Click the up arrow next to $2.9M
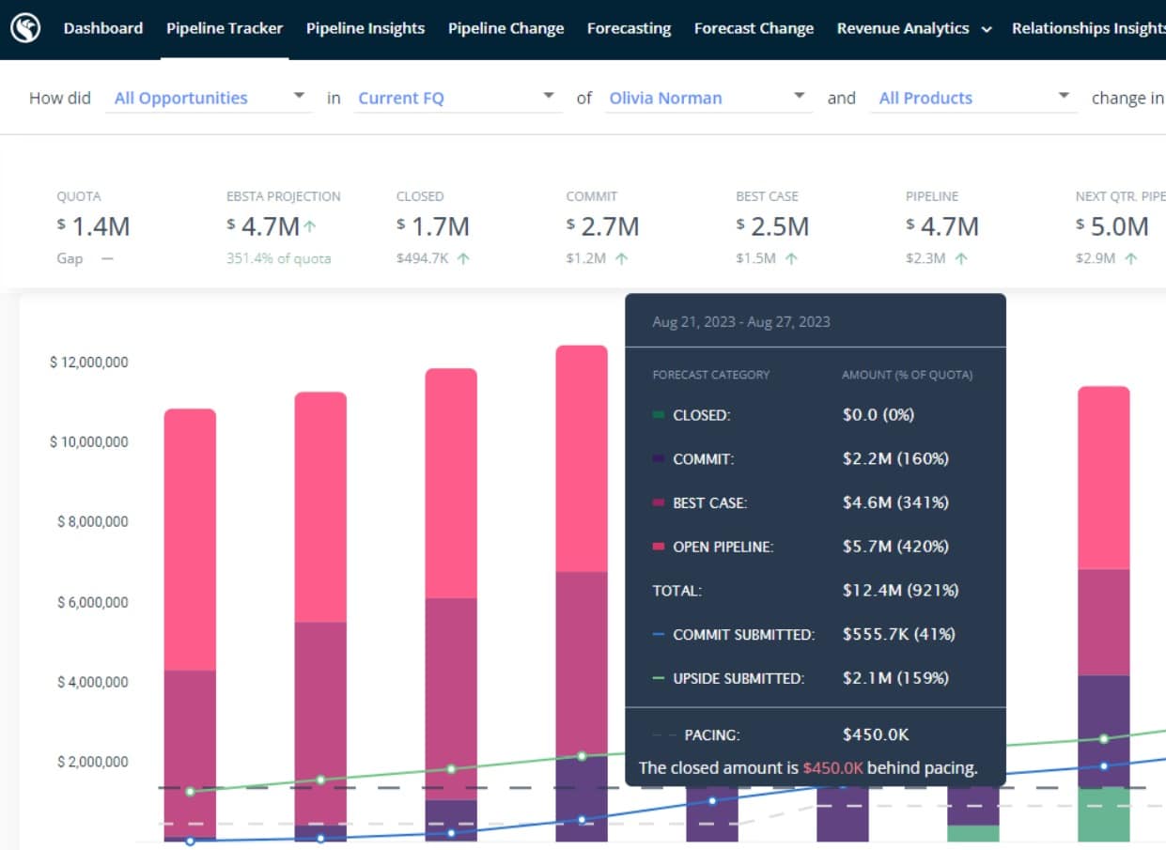This screenshot has height=850, width=1166. pos(1131,258)
